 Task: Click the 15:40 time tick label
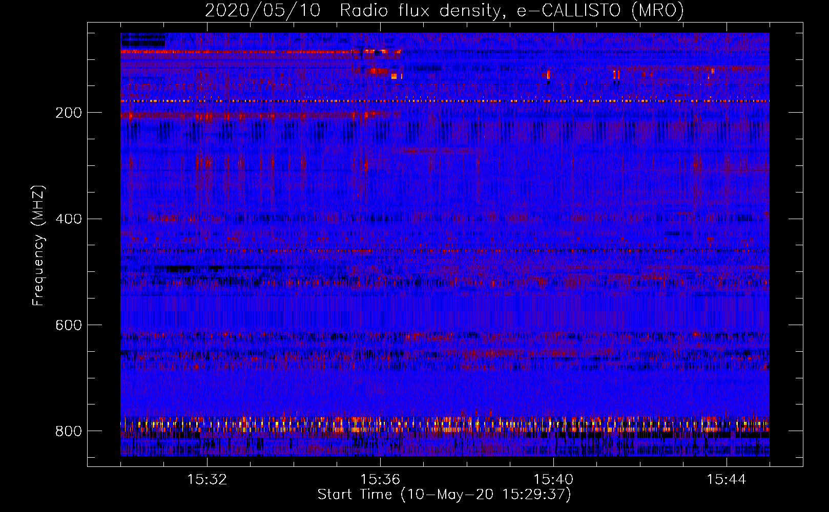coord(553,480)
